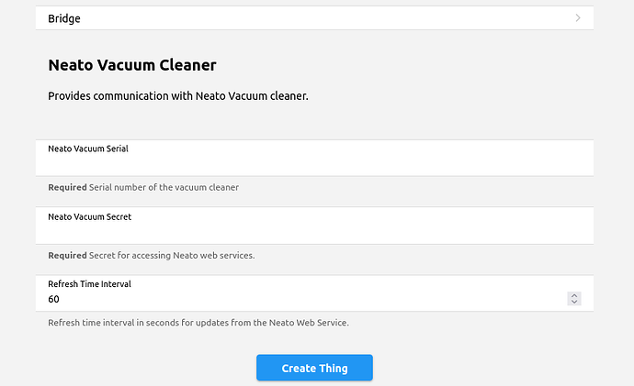
Task: Click the 'Bridge' label text
Action: click(64, 17)
